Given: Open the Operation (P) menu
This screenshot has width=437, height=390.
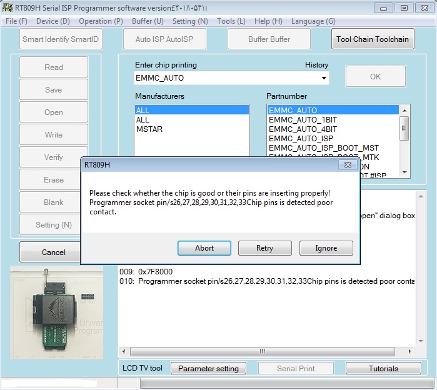Looking at the screenshot, I should pyautogui.click(x=101, y=21).
